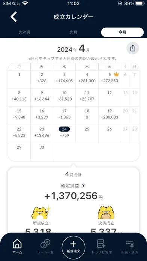Switch to the 先々月 tab
The image size is (147, 261).
tap(24, 32)
